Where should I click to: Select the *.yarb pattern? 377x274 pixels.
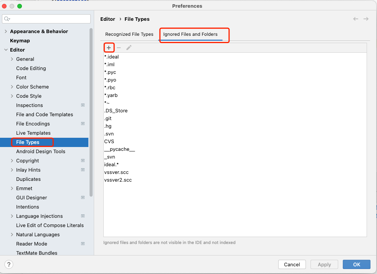click(x=111, y=95)
